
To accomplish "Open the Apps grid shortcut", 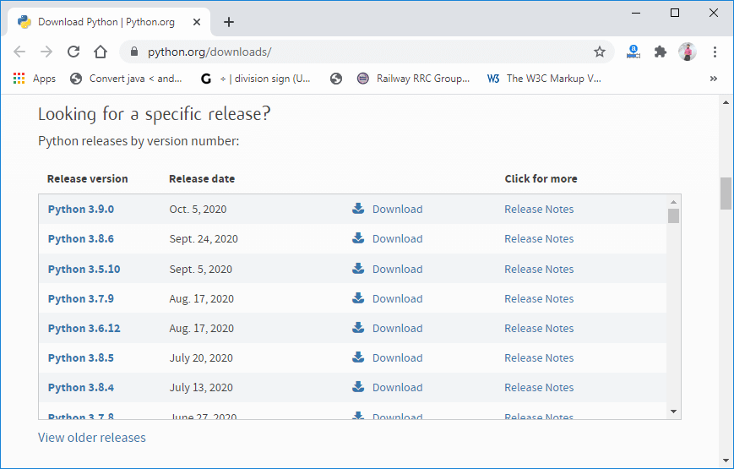I will pos(35,79).
